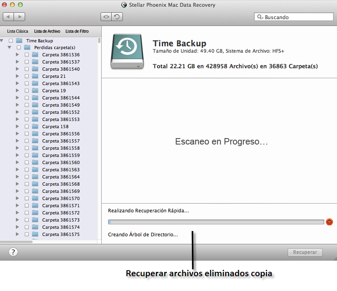Click the Escaneo en Progreso… message
The height and width of the screenshot is (291, 337).
[x=221, y=142]
